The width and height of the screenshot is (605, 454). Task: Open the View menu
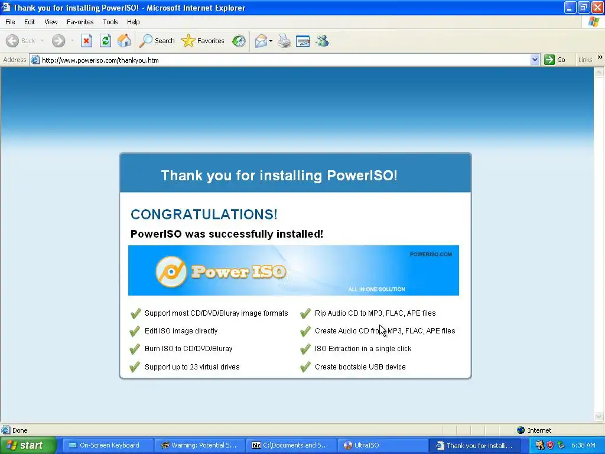click(51, 22)
